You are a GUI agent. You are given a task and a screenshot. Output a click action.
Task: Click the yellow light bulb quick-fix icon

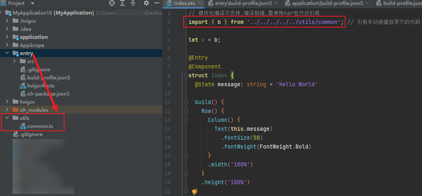coord(194,192)
